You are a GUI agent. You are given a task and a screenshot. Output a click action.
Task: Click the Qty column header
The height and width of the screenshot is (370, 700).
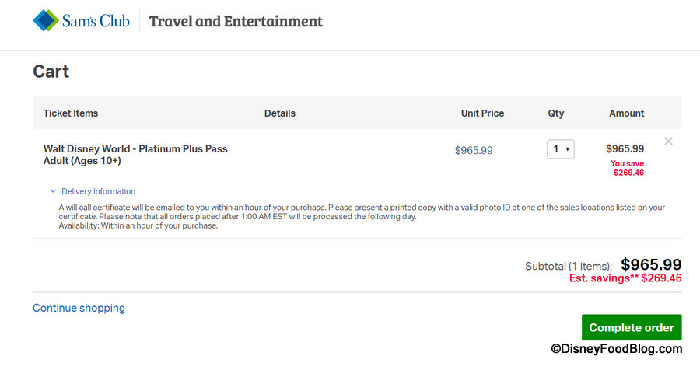556,113
